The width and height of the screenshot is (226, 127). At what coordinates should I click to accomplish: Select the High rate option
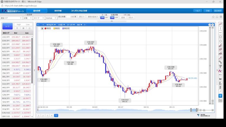point(19,25)
